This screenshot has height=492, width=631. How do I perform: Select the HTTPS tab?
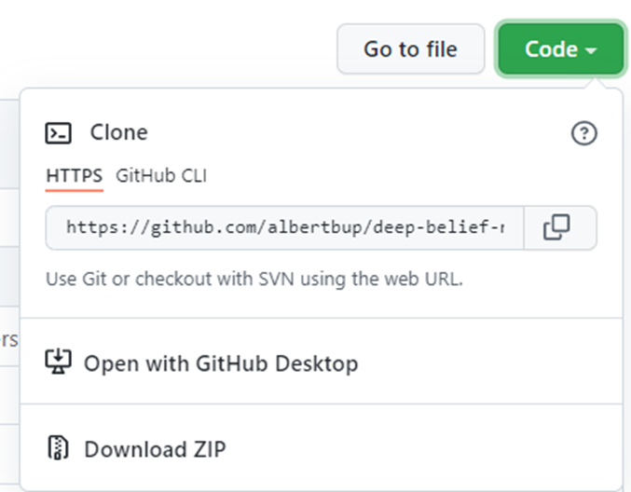[x=75, y=175]
